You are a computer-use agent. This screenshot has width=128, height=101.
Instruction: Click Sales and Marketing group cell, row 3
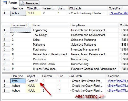[x=94, y=40]
